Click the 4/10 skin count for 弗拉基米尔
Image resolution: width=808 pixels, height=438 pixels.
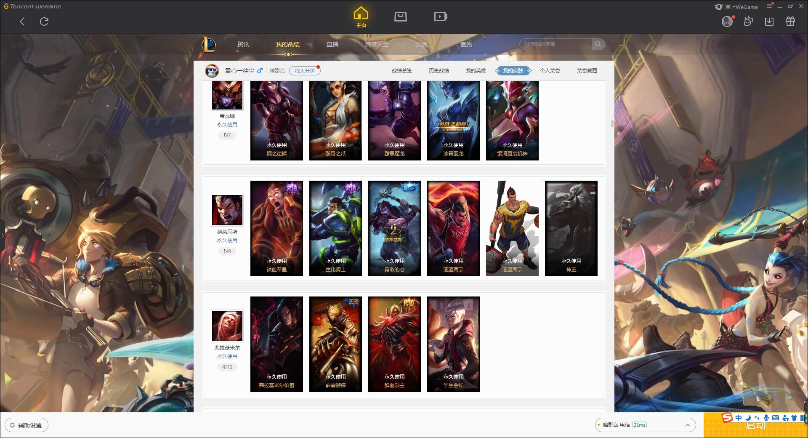click(x=227, y=367)
